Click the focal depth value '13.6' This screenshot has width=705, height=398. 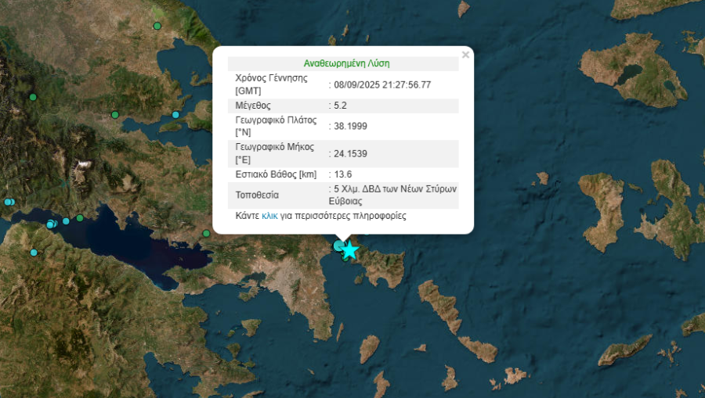click(x=343, y=174)
